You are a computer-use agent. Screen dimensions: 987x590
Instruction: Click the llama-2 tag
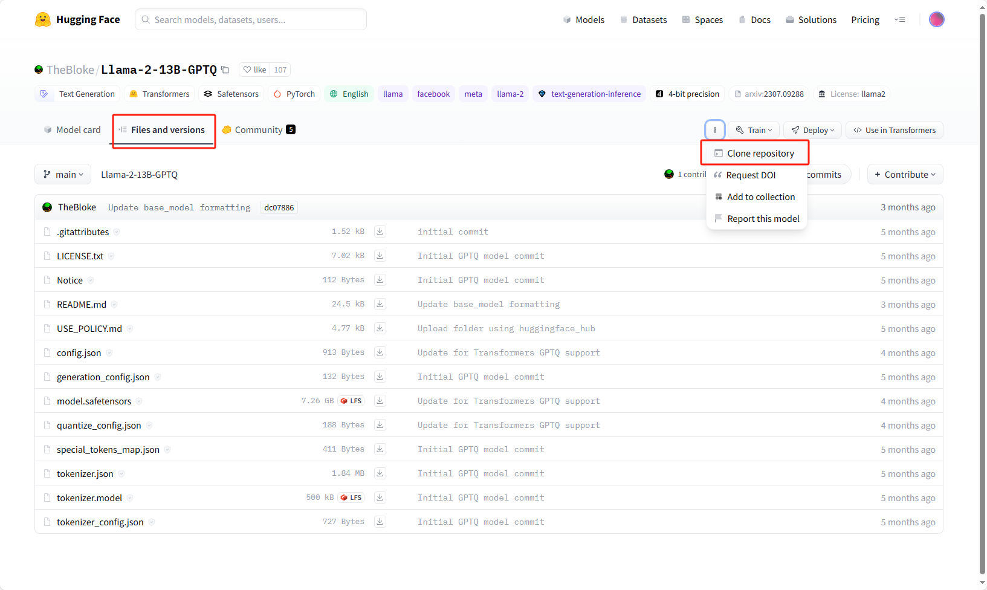pyautogui.click(x=510, y=94)
